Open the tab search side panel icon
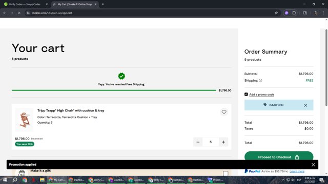Image resolution: width=328 pixels, height=184 pixels. click(305, 13)
